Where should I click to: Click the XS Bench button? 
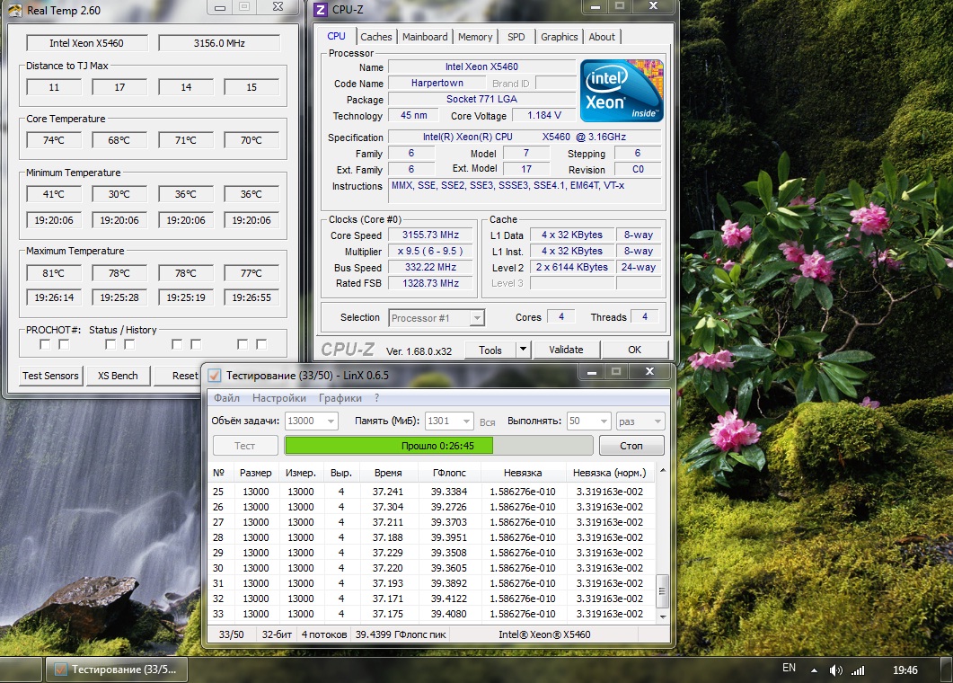(x=118, y=376)
